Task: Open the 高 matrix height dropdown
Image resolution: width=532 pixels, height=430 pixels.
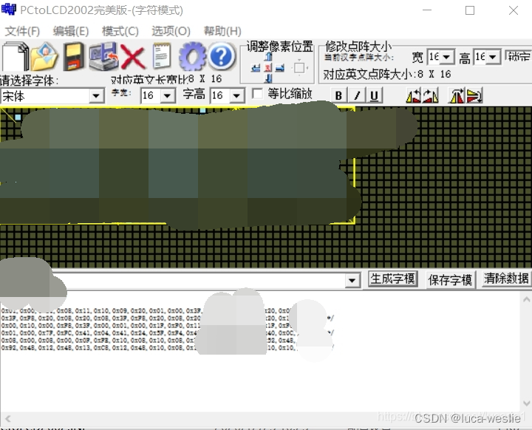Action: tap(494, 57)
